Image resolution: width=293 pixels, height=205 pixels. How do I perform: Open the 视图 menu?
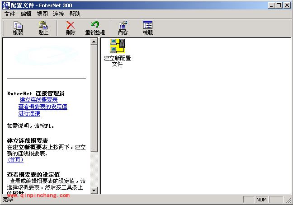pyautogui.click(x=42, y=14)
